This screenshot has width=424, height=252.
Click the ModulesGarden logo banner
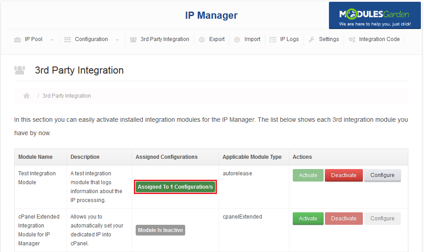pos(375,16)
